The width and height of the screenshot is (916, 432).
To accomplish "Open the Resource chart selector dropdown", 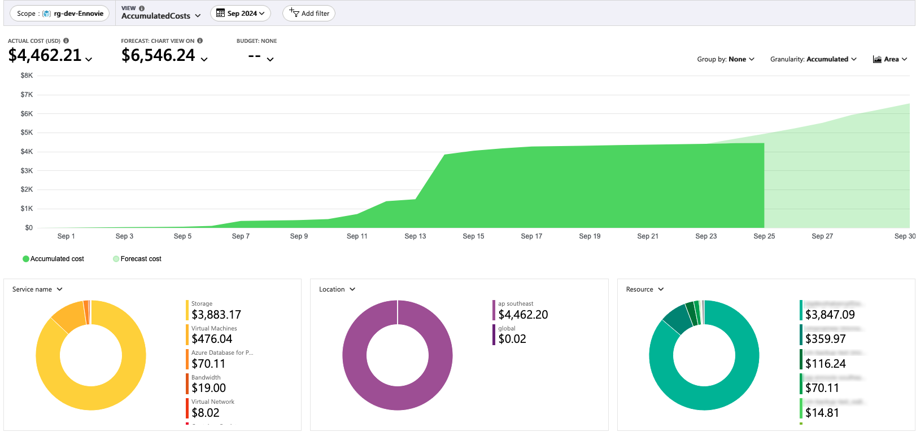I will pos(645,289).
